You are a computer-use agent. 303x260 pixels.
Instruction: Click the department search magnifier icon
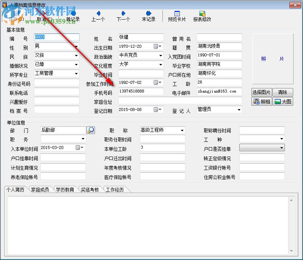(90, 130)
